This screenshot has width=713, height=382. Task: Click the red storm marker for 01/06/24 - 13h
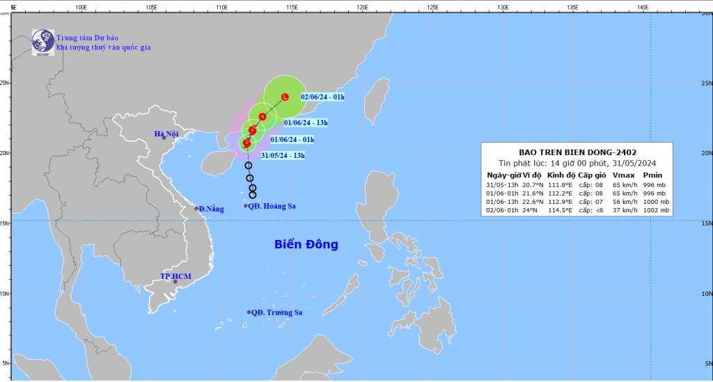pos(263,116)
